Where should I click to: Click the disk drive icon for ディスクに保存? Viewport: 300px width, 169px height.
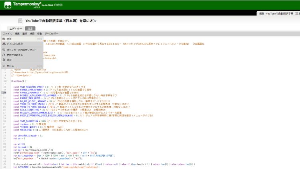pos(4,44)
